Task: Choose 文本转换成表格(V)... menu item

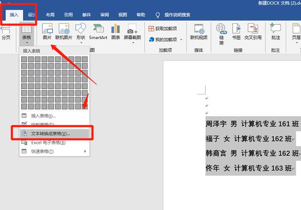Action: pyautogui.click(x=55, y=134)
